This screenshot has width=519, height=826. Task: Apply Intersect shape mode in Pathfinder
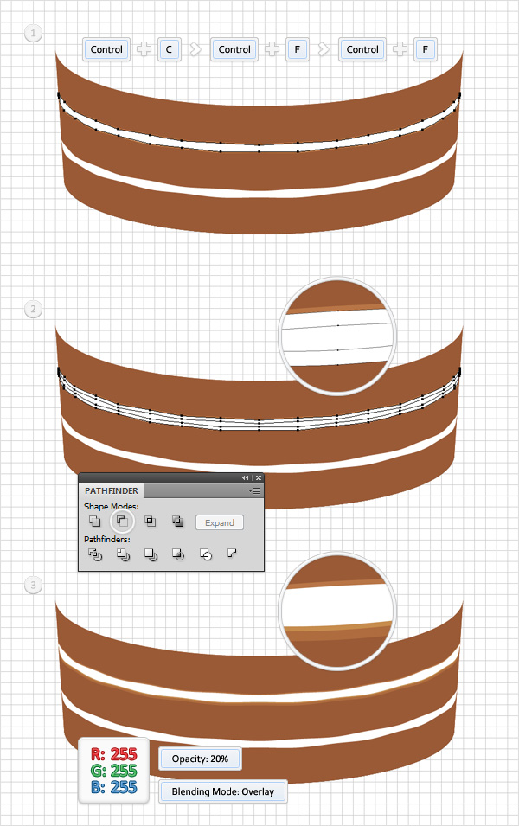tap(151, 522)
